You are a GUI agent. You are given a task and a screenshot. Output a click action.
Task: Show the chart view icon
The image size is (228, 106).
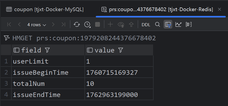tap(178, 24)
